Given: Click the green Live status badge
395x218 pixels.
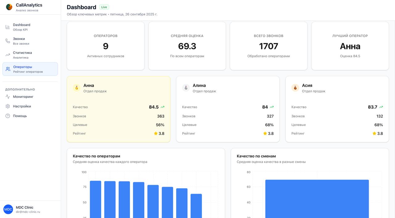Looking at the screenshot, I should coord(104,7).
